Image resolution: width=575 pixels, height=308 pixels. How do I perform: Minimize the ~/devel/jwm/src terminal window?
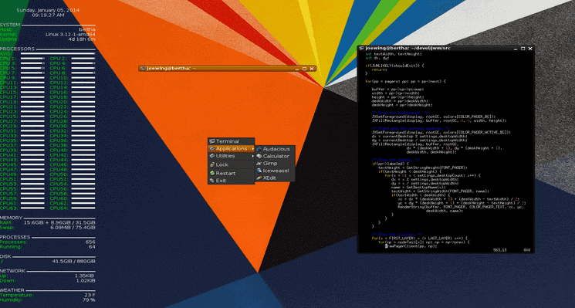point(516,49)
